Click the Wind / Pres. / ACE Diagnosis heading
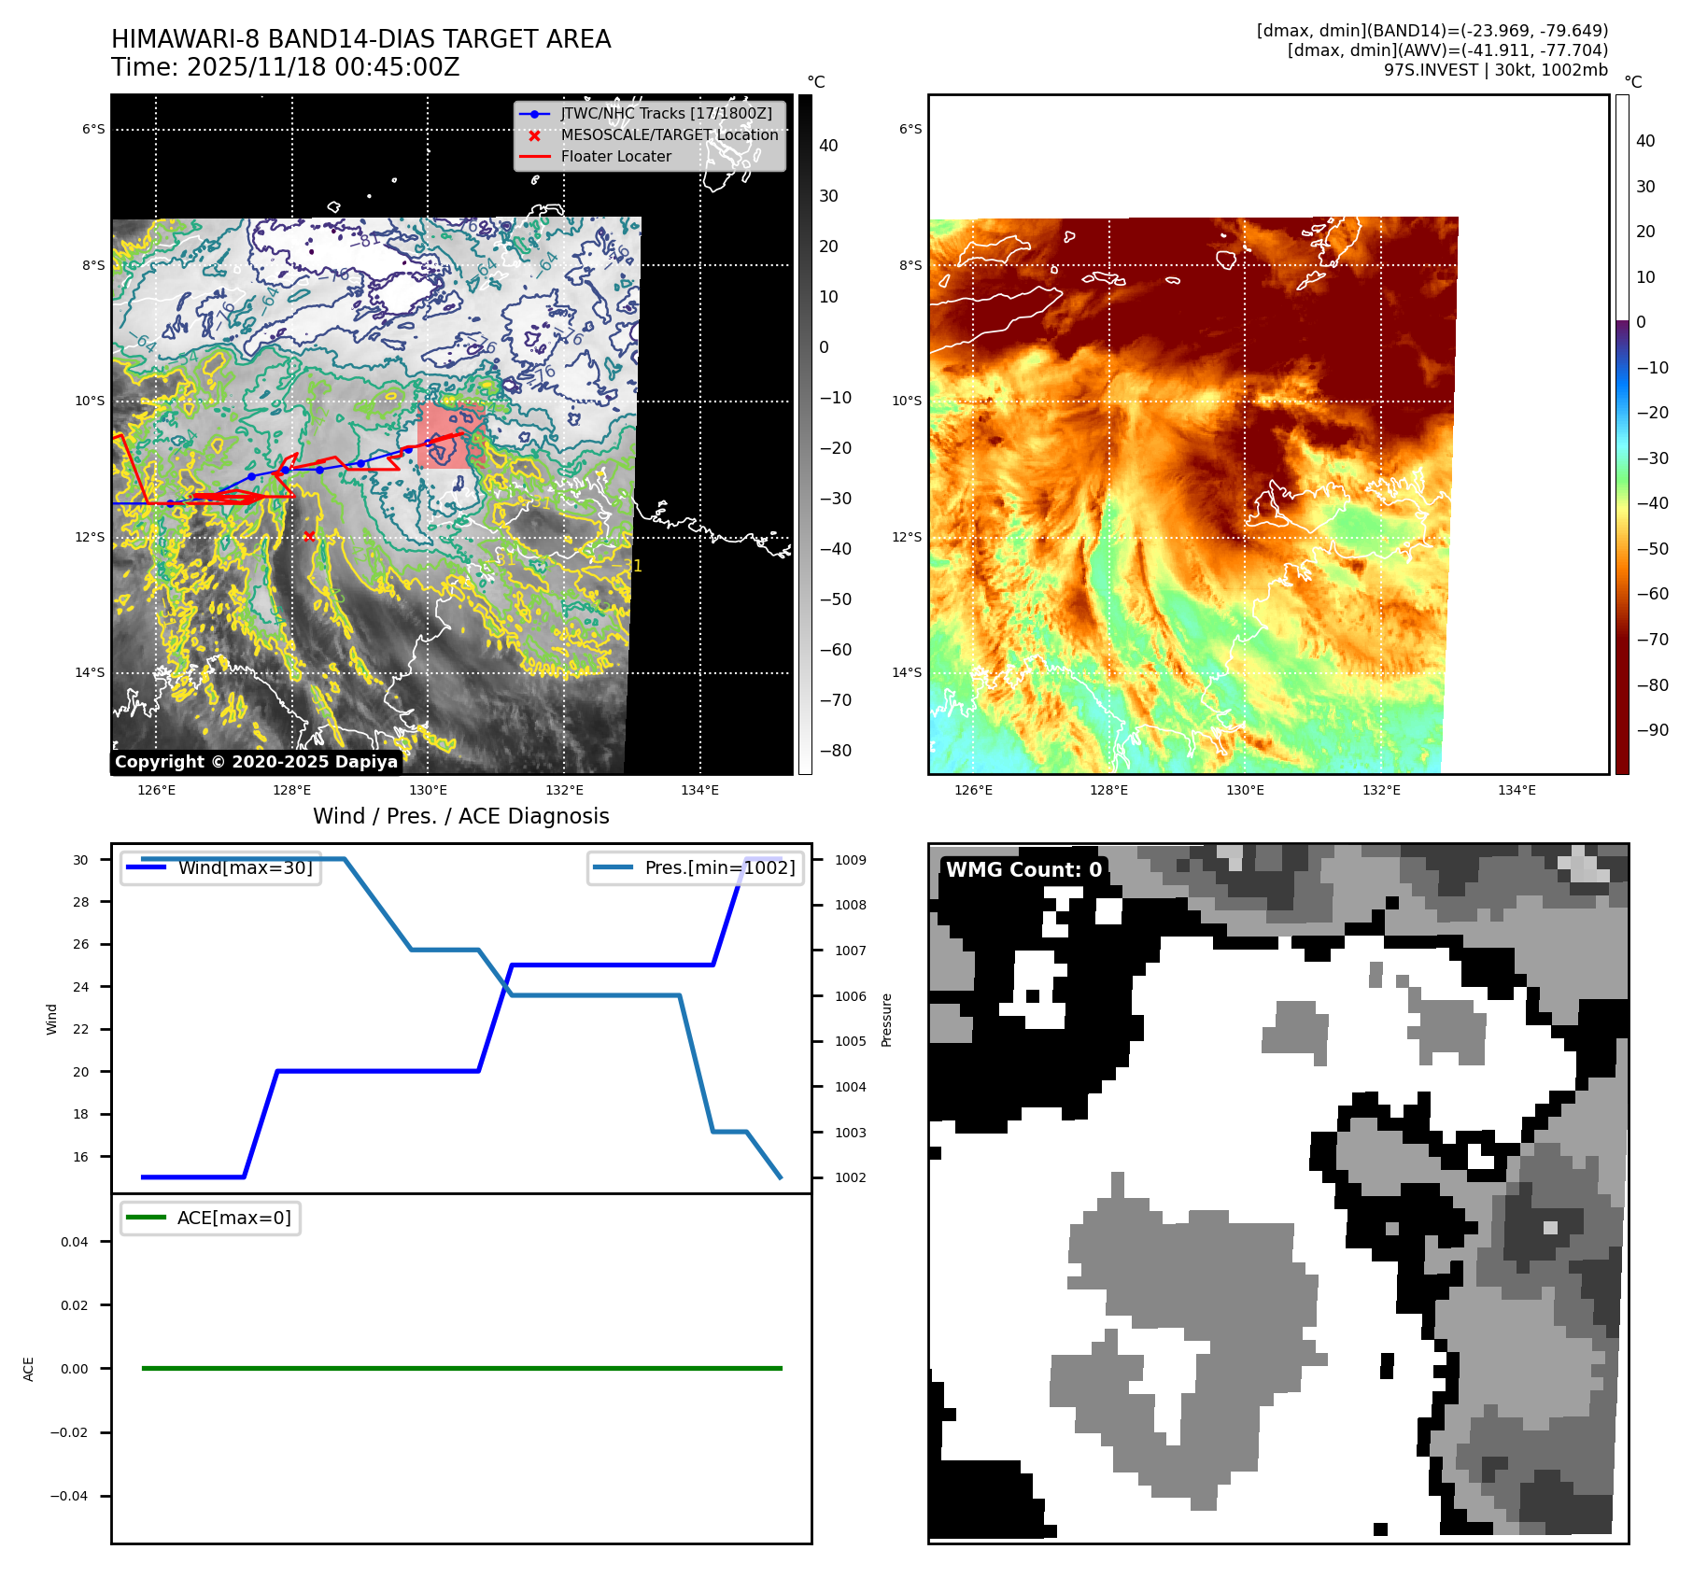1693x1578 pixels. [x=460, y=816]
